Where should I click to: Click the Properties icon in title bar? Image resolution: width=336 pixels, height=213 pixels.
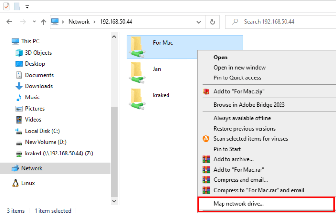click(x=6, y=7)
